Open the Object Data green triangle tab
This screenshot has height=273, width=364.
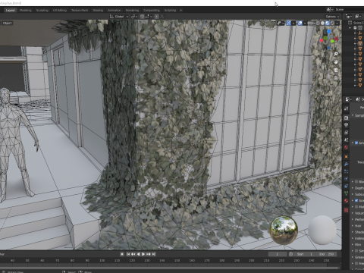pyautogui.click(x=346, y=193)
